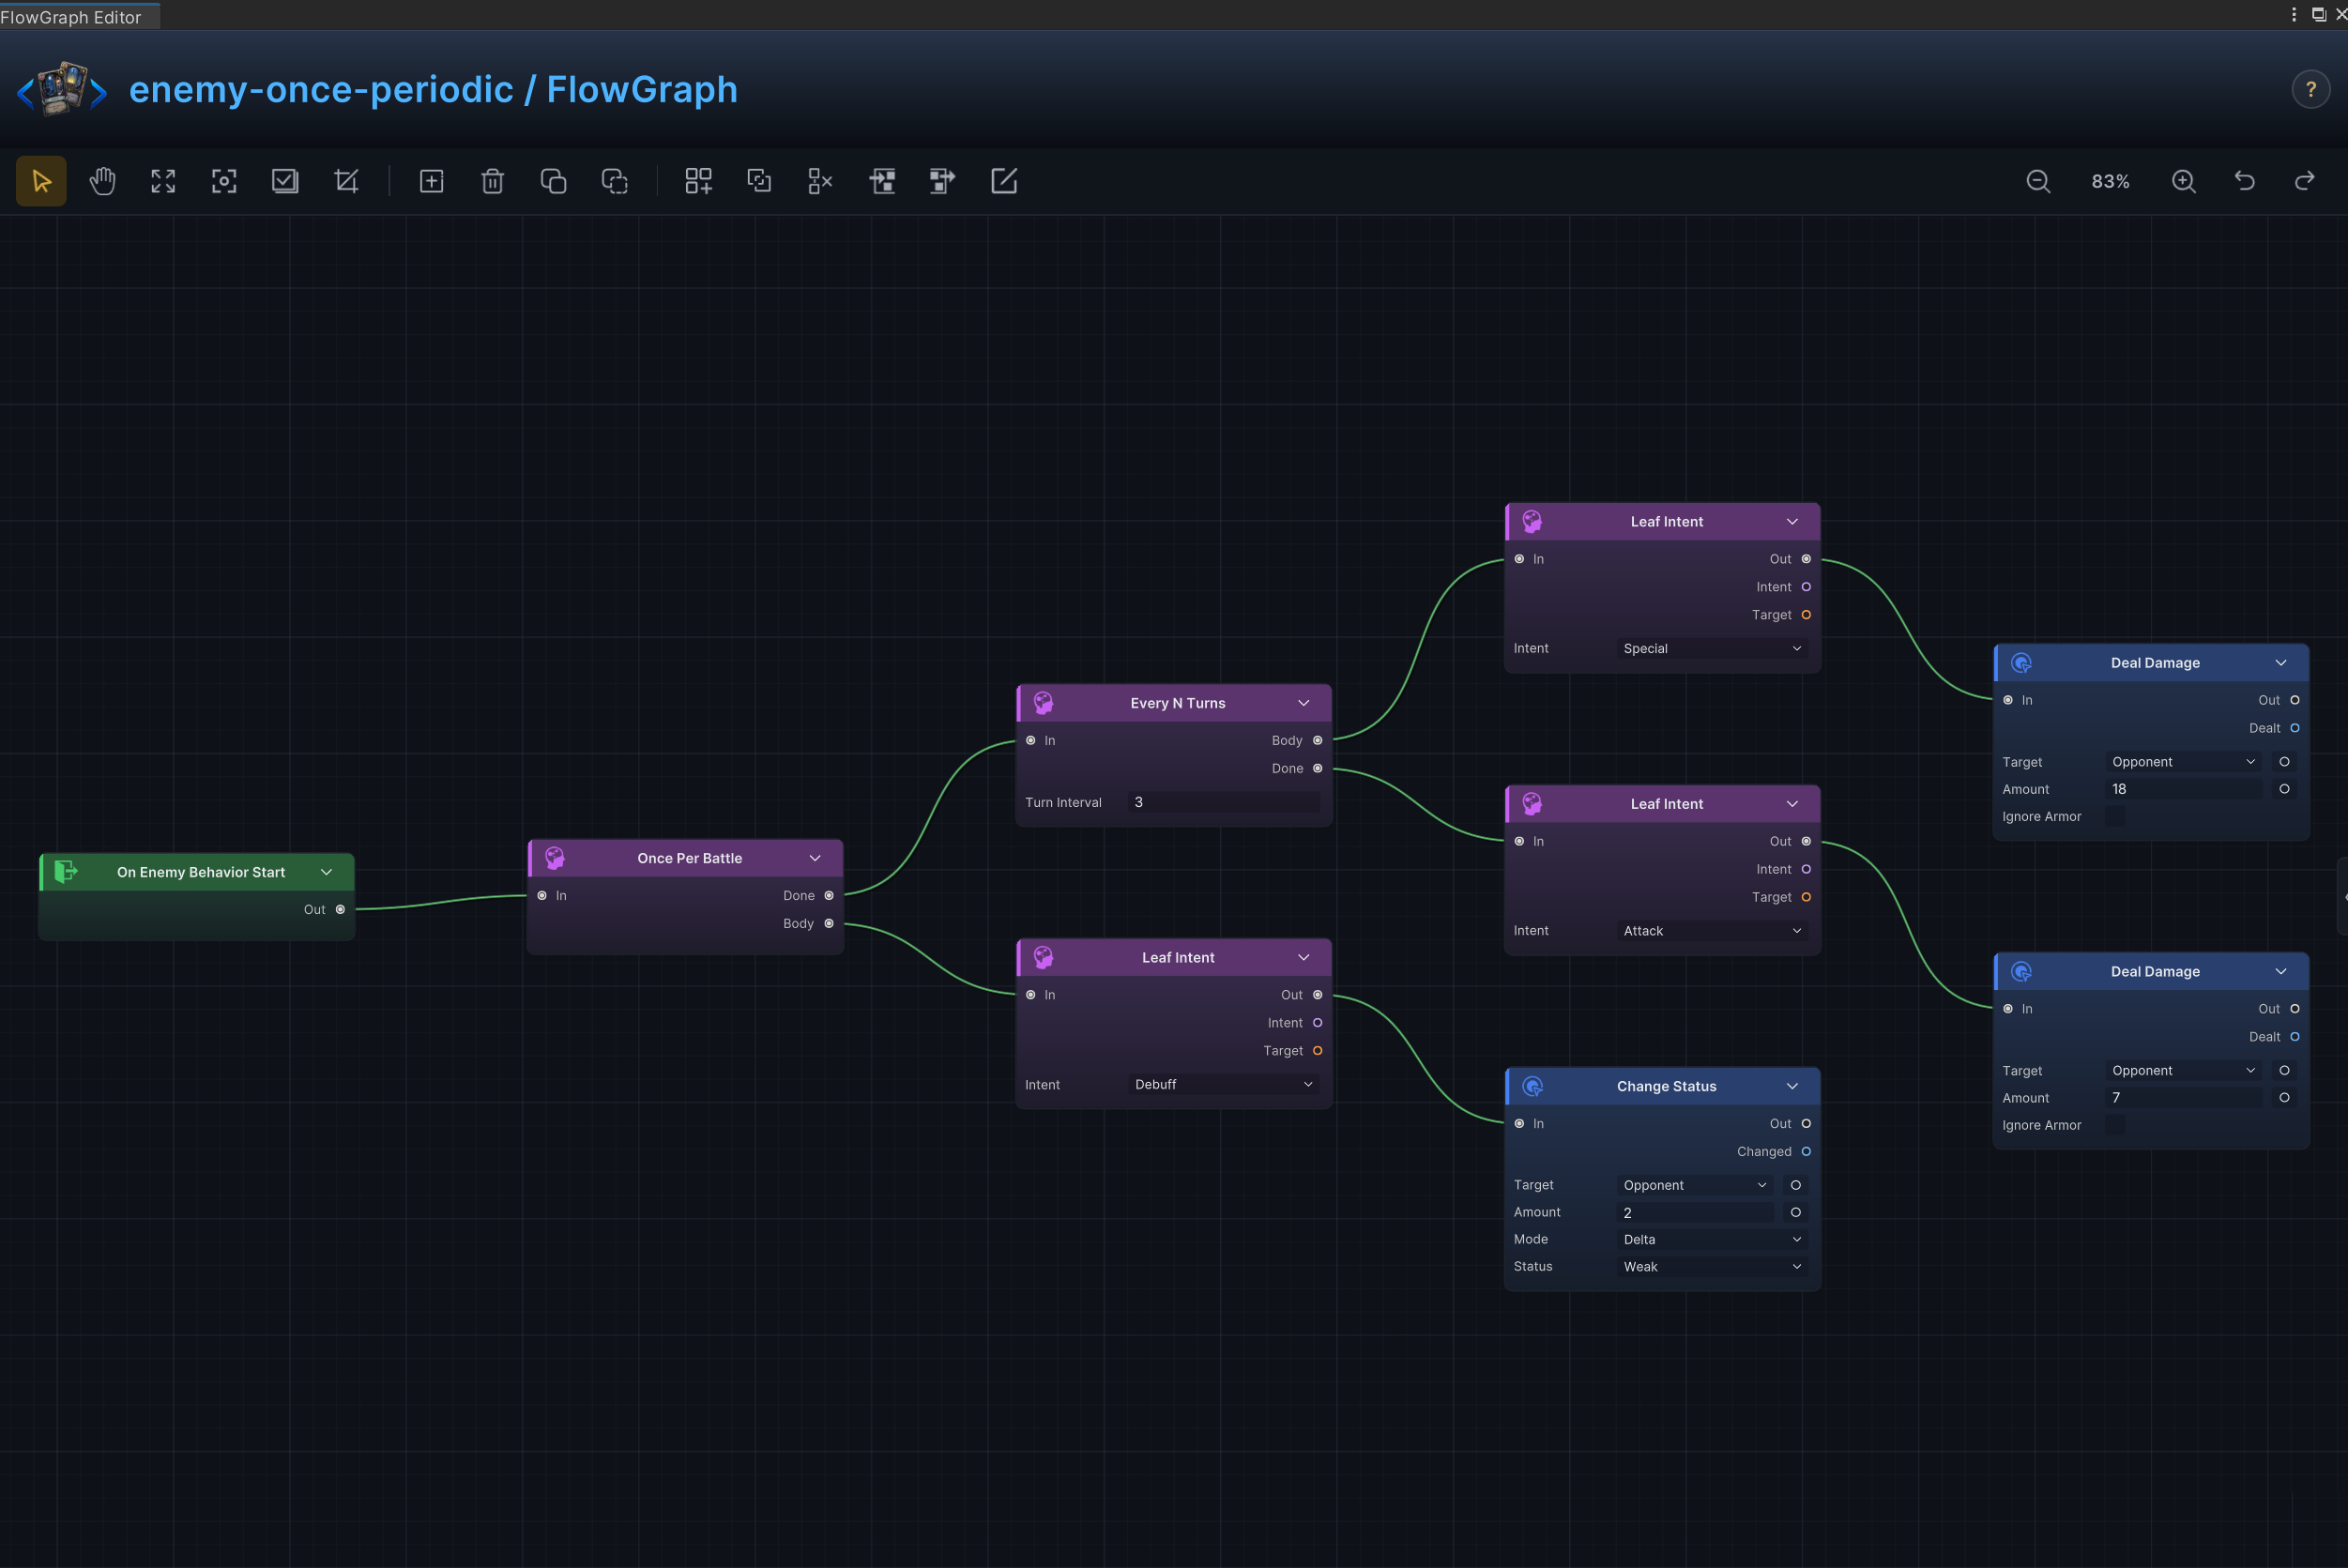Click the redo arrow icon
2348x1568 pixels.
2305,181
